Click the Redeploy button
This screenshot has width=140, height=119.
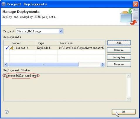pyautogui.click(x=119, y=57)
